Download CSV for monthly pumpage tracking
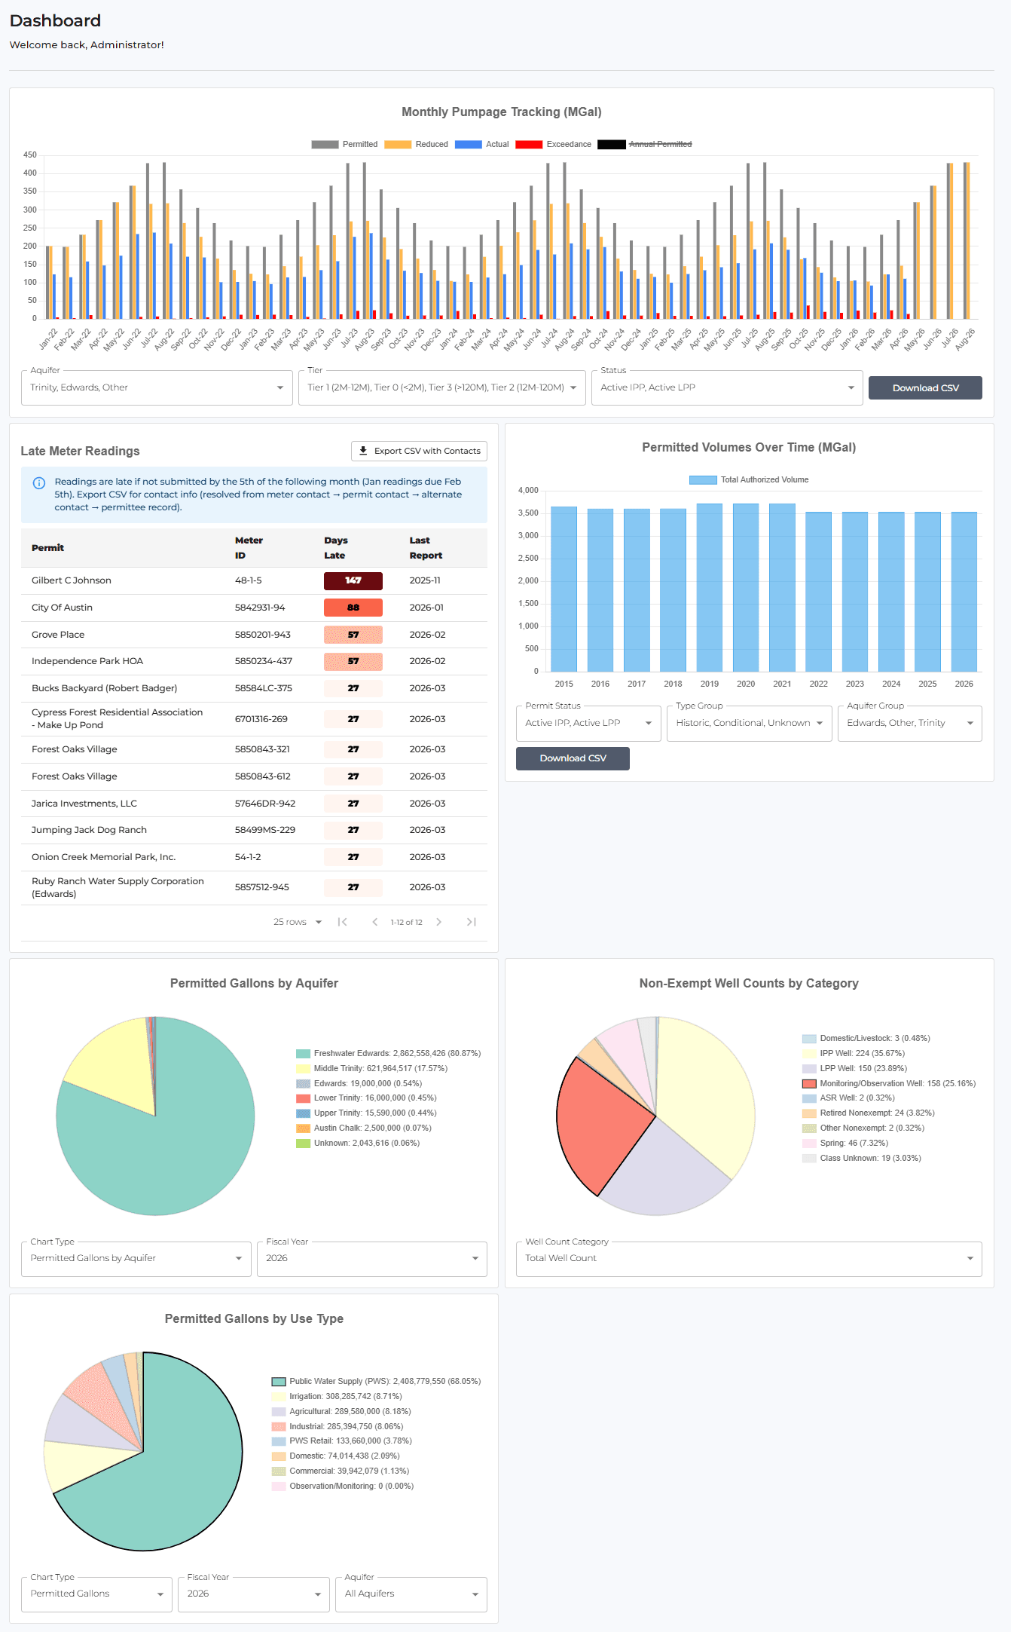Viewport: 1011px width, 1632px height. [x=925, y=387]
